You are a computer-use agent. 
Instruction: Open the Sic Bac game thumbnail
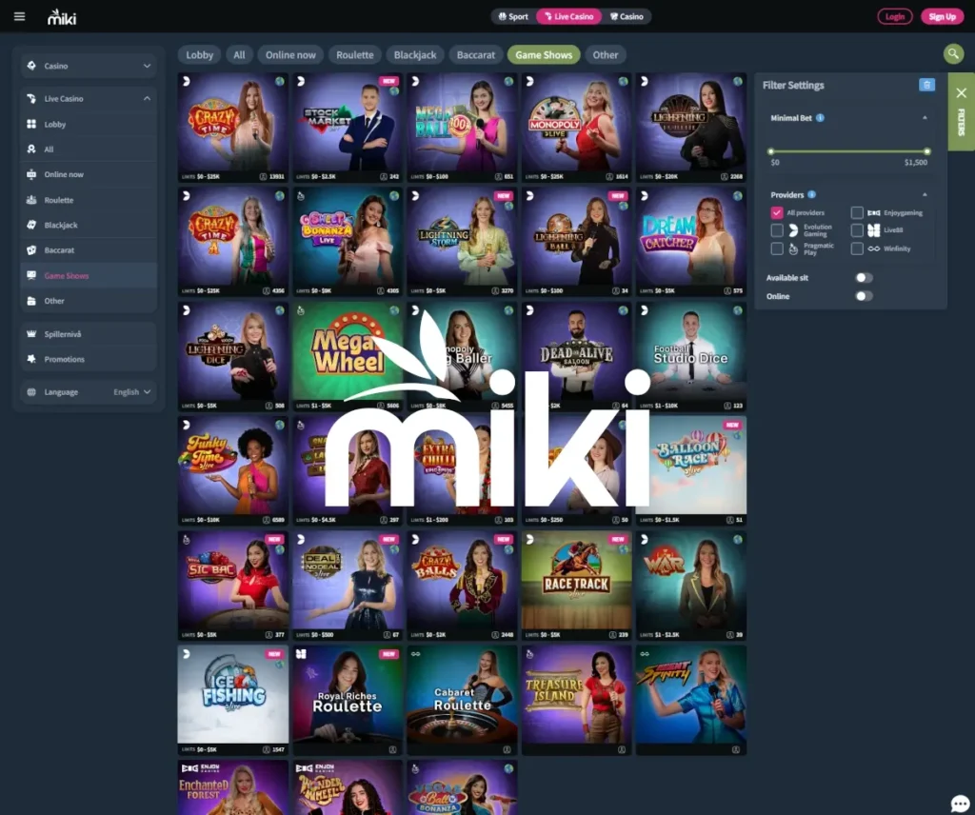click(x=232, y=585)
